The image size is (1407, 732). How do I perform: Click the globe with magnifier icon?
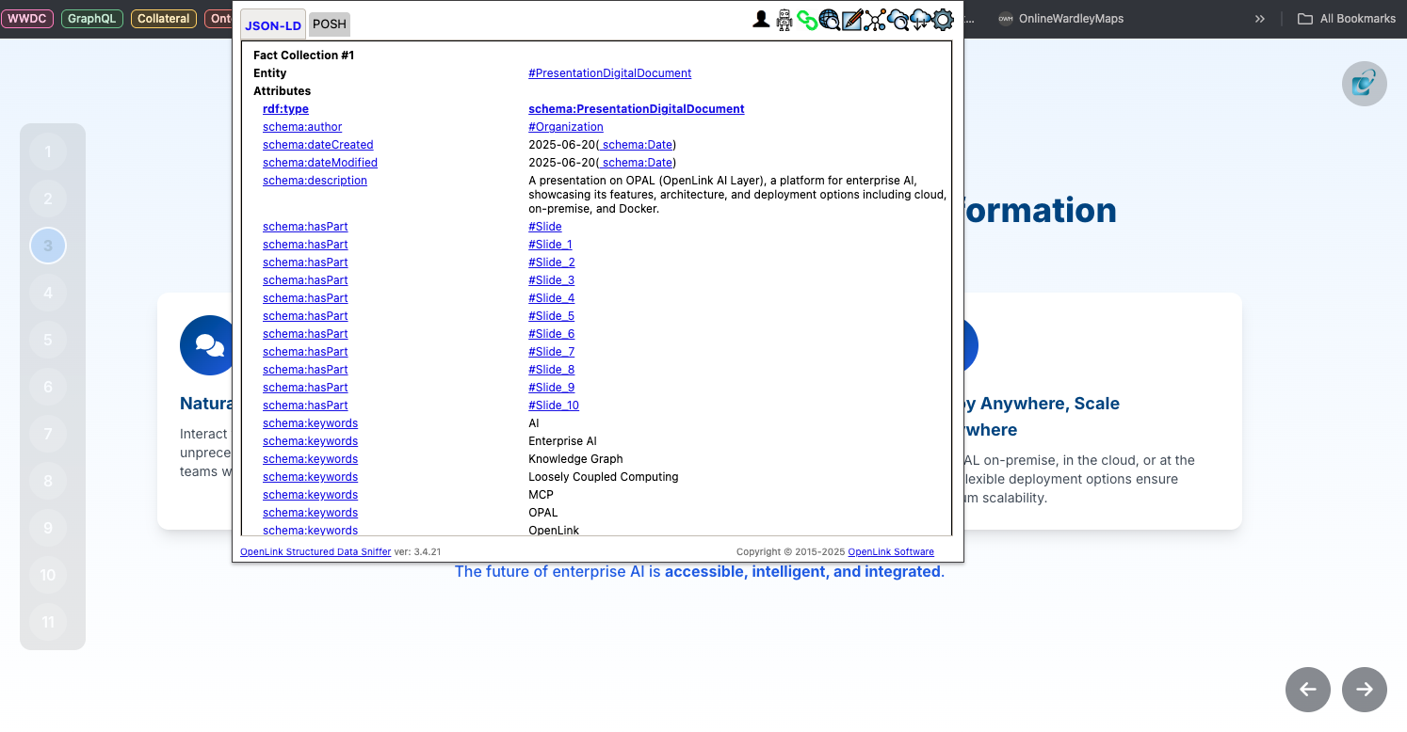[830, 20]
